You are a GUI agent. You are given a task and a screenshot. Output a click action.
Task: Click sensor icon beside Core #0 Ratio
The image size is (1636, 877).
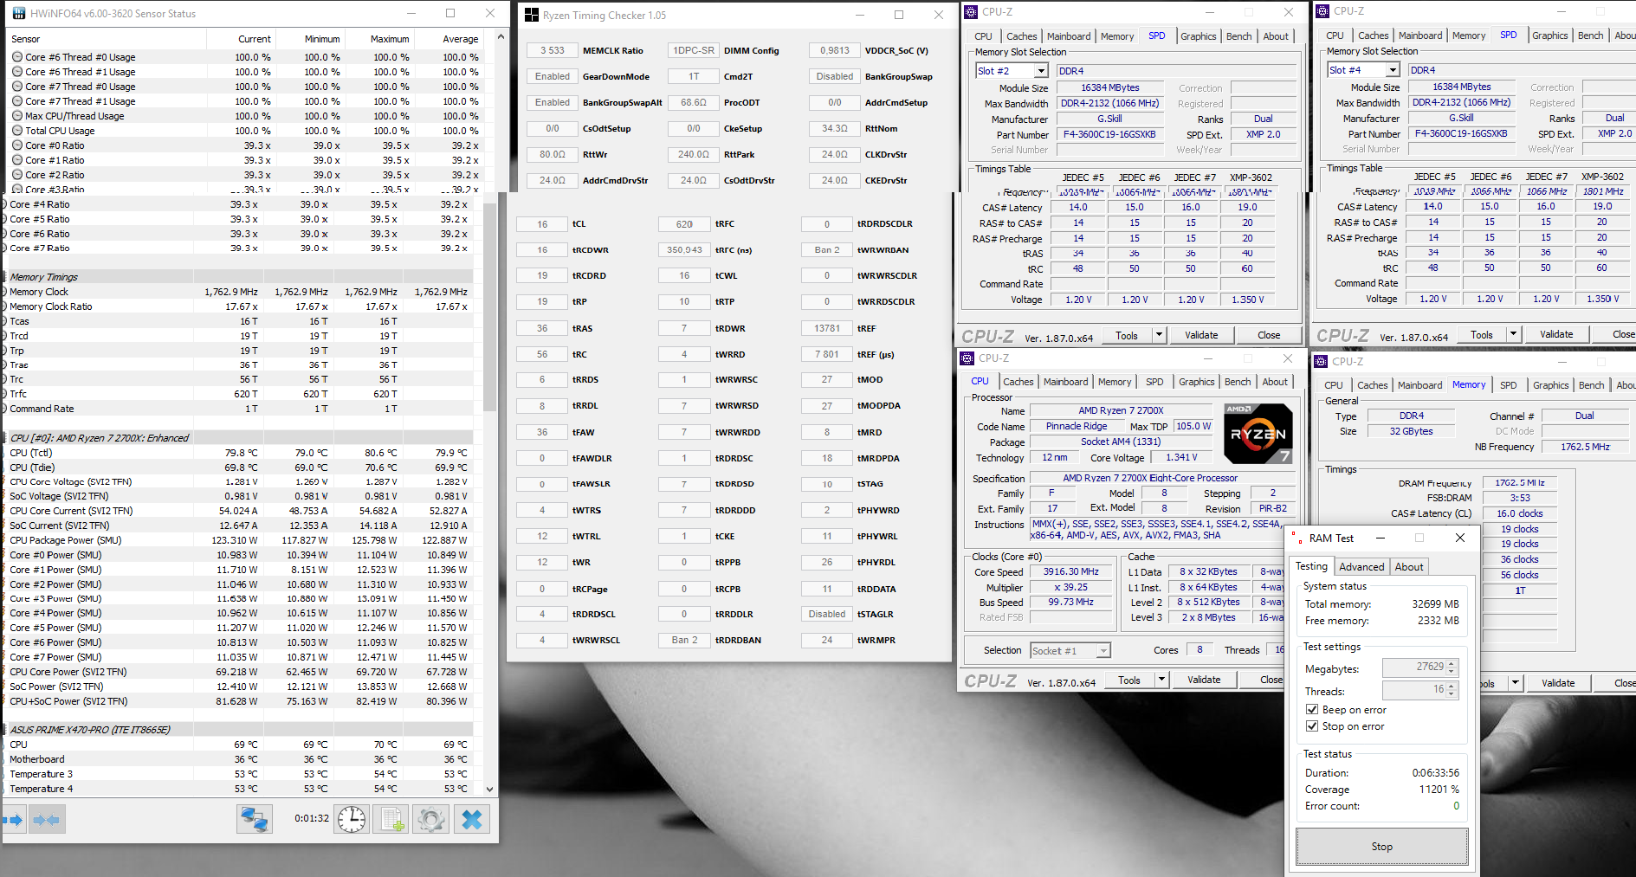click(17, 145)
